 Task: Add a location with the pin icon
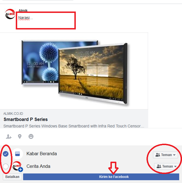coord(20,136)
